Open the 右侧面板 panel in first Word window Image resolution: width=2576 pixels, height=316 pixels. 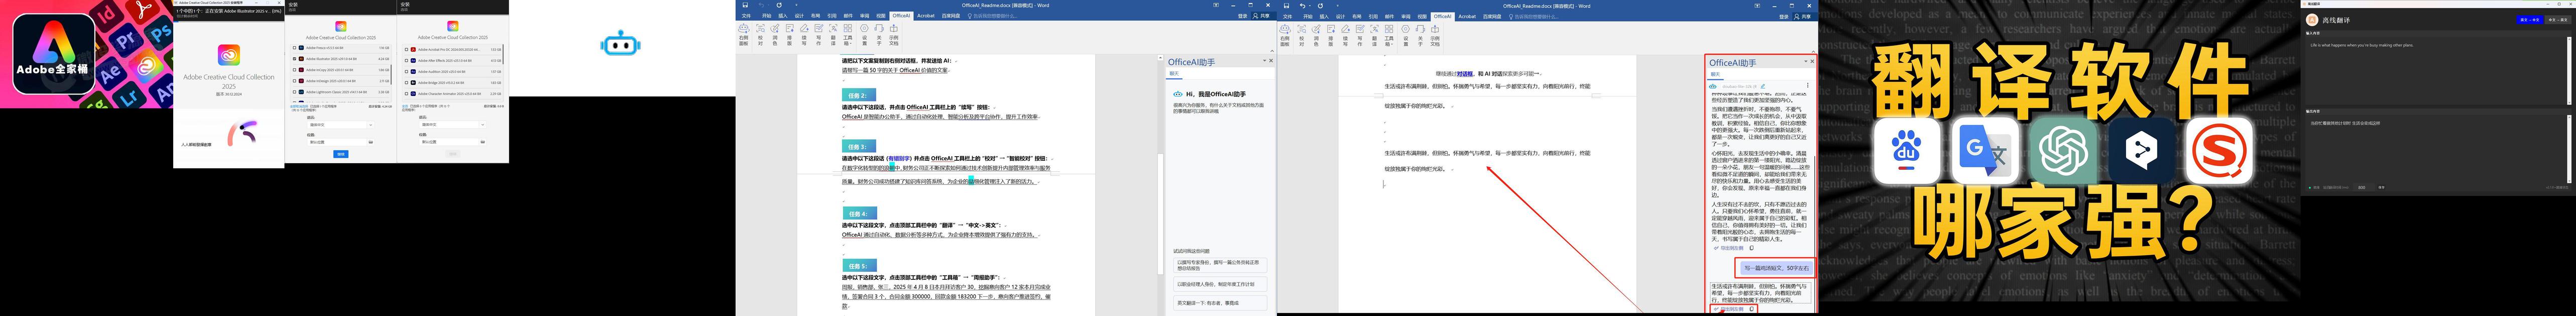[x=744, y=34]
